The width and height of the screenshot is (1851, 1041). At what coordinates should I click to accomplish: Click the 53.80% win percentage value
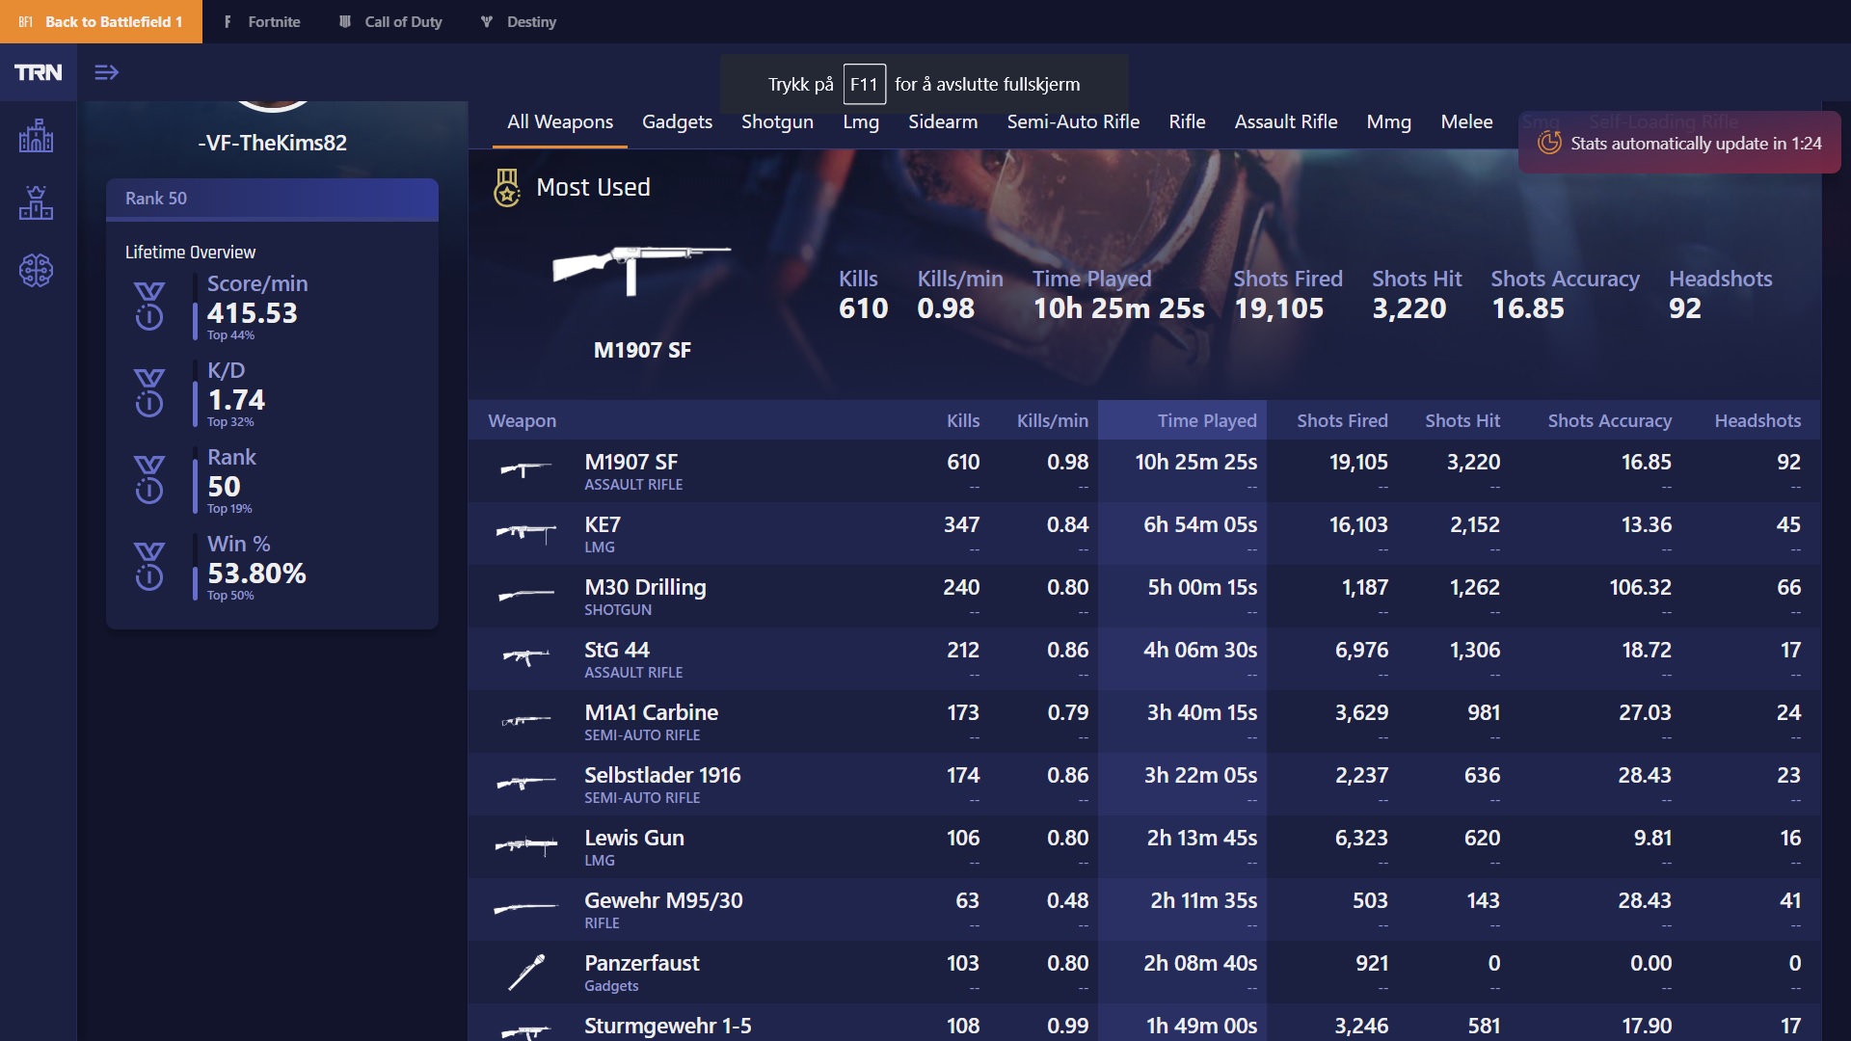pos(256,574)
